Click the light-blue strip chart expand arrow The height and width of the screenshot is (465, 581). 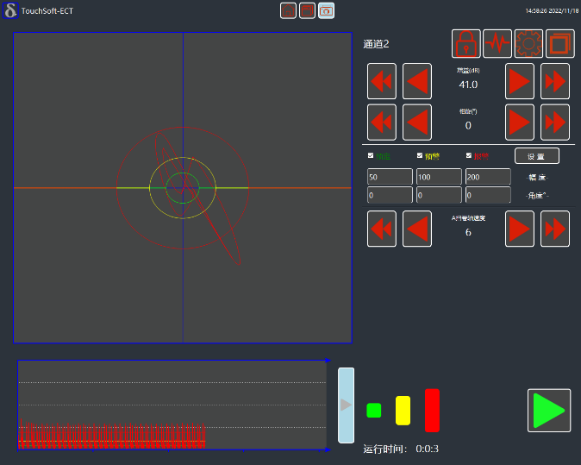(346, 405)
